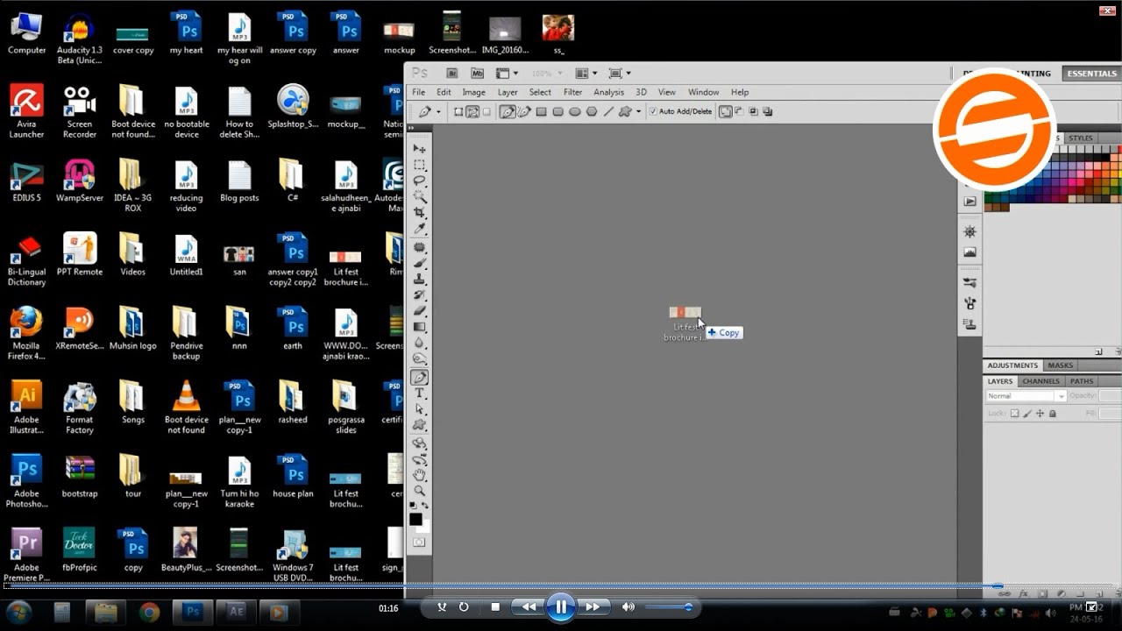Toggle Lock image pixels in Layers panel
This screenshot has height=631, width=1122.
pyautogui.click(x=1027, y=414)
